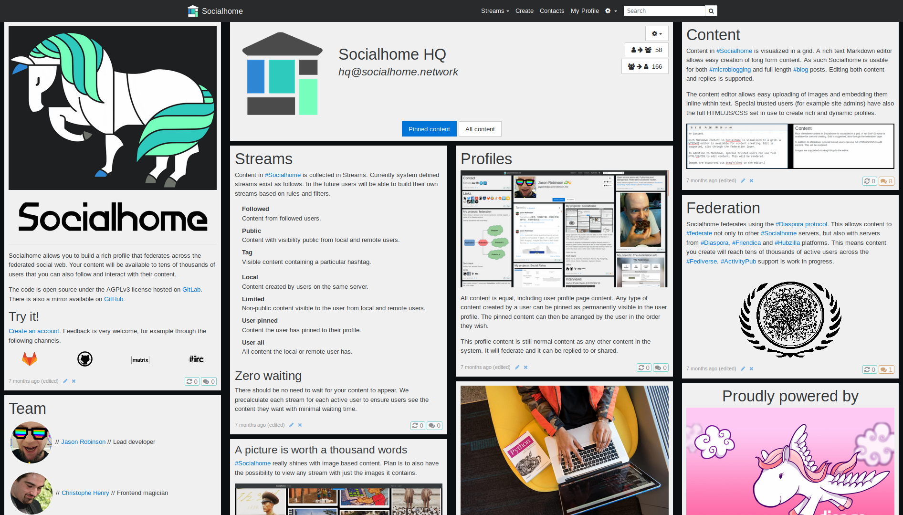Viewport: 903px width, 515px height.
Task: Open the #Friendica hashtag link
Action: pos(746,243)
